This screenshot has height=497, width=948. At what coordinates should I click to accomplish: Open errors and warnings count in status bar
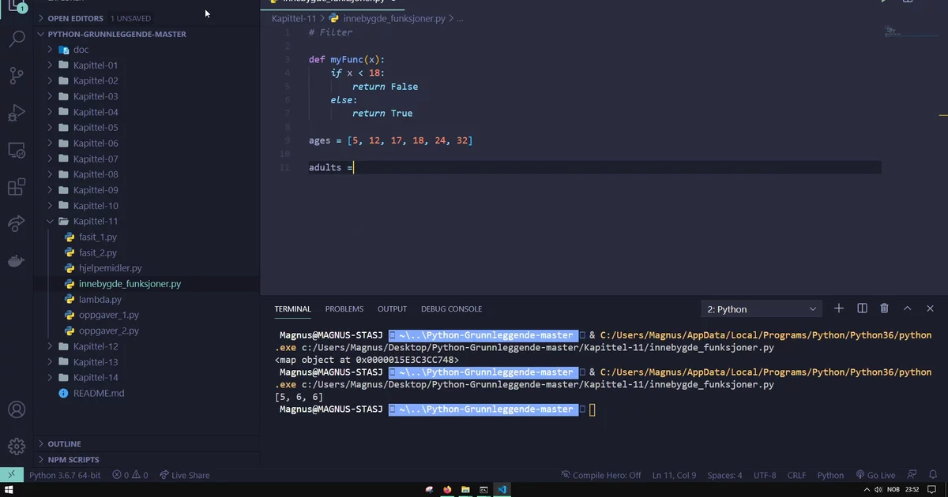pyautogui.click(x=130, y=475)
